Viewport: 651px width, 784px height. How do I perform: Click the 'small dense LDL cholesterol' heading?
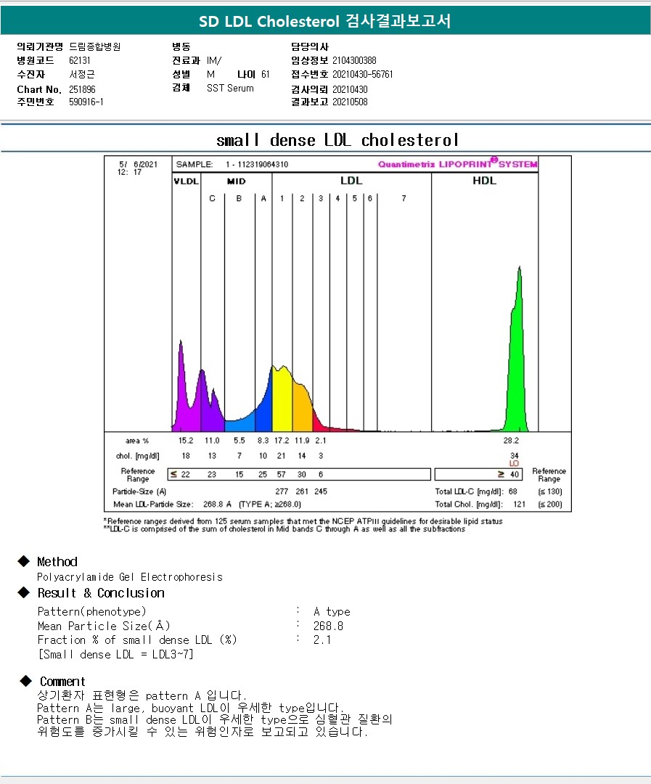tap(337, 139)
